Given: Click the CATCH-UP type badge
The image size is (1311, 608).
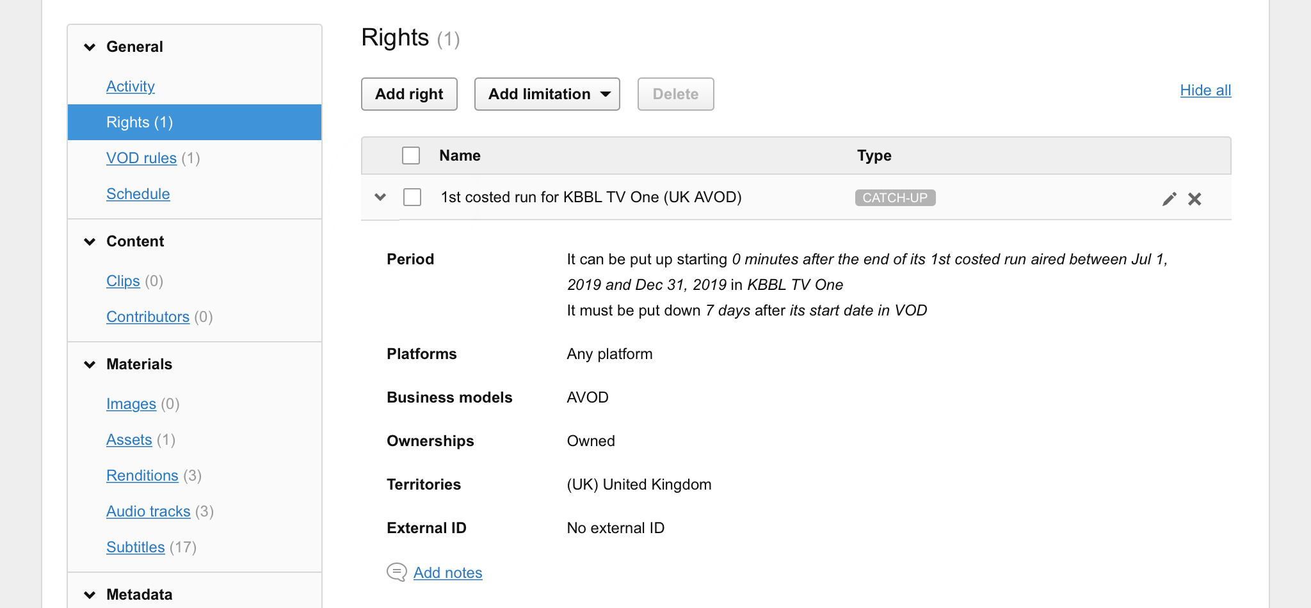Looking at the screenshot, I should (x=895, y=198).
